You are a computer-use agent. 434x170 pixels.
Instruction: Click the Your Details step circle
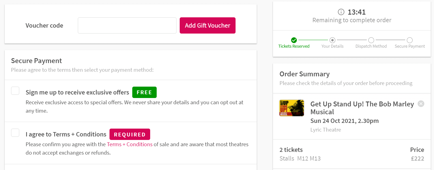pos(332,40)
